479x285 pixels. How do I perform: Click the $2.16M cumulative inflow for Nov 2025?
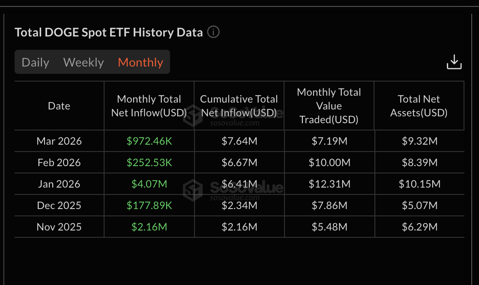239,227
